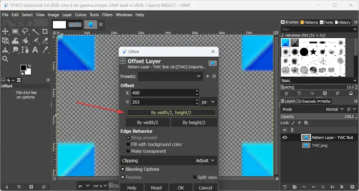Open brushes filter dropdown arrow
Screen dimensions: 359x191
coord(355,30)
